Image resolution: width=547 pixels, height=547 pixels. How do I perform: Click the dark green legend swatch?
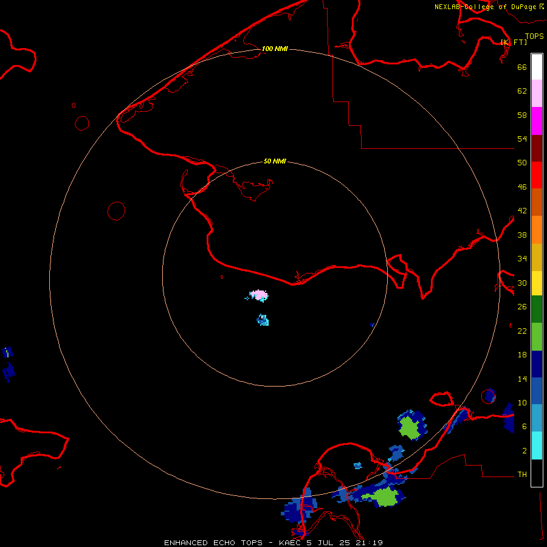537,309
